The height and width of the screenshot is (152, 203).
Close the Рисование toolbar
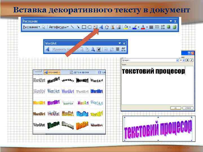coord(175,21)
